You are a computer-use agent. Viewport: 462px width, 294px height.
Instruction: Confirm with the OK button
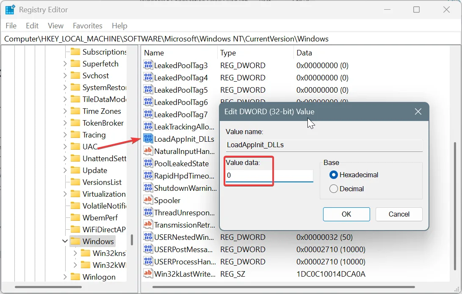(x=346, y=214)
